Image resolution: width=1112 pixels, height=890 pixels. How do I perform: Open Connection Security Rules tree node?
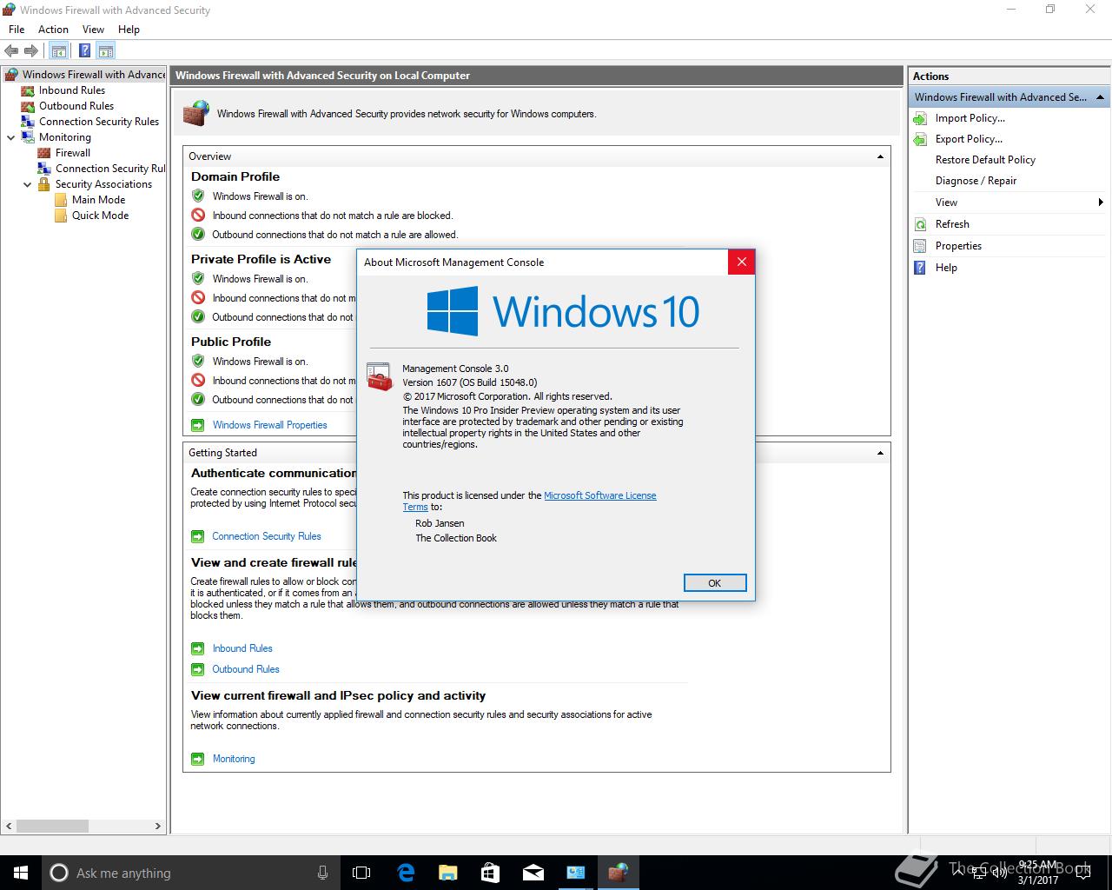click(99, 122)
